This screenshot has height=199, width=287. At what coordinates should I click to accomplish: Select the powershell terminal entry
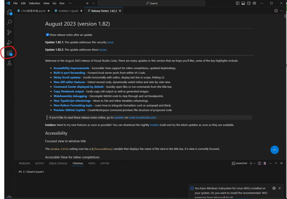[239, 164]
